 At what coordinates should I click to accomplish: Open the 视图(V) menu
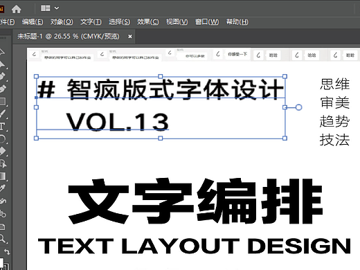coord(177,22)
